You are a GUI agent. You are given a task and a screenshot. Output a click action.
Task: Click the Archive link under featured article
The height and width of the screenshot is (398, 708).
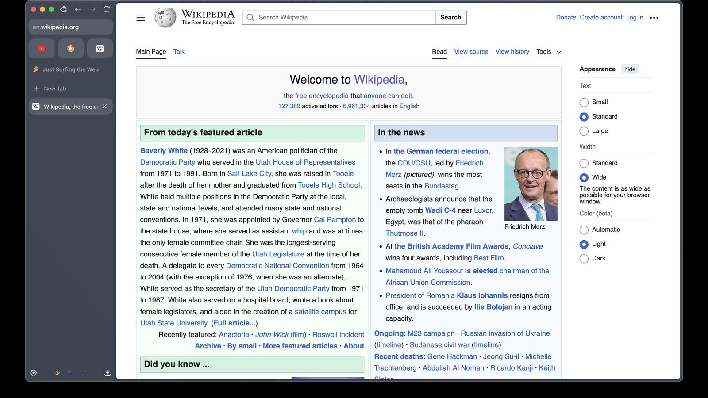(x=208, y=346)
